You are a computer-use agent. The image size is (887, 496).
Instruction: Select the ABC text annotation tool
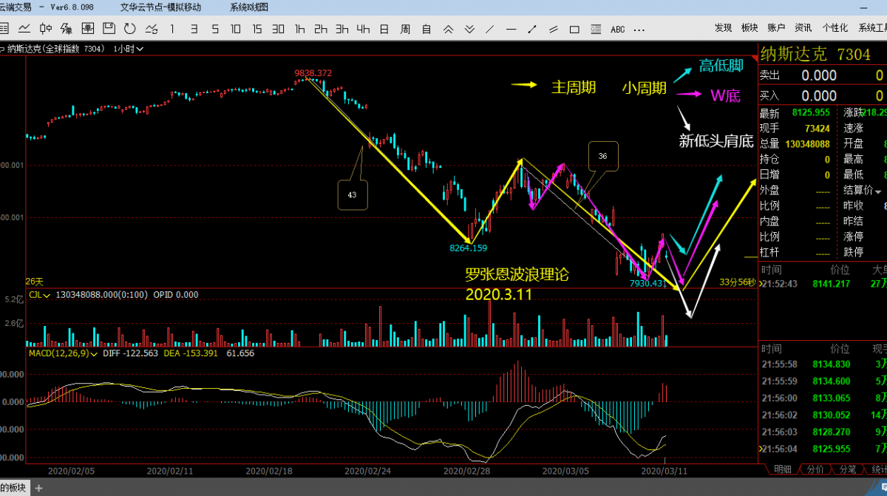[618, 30]
